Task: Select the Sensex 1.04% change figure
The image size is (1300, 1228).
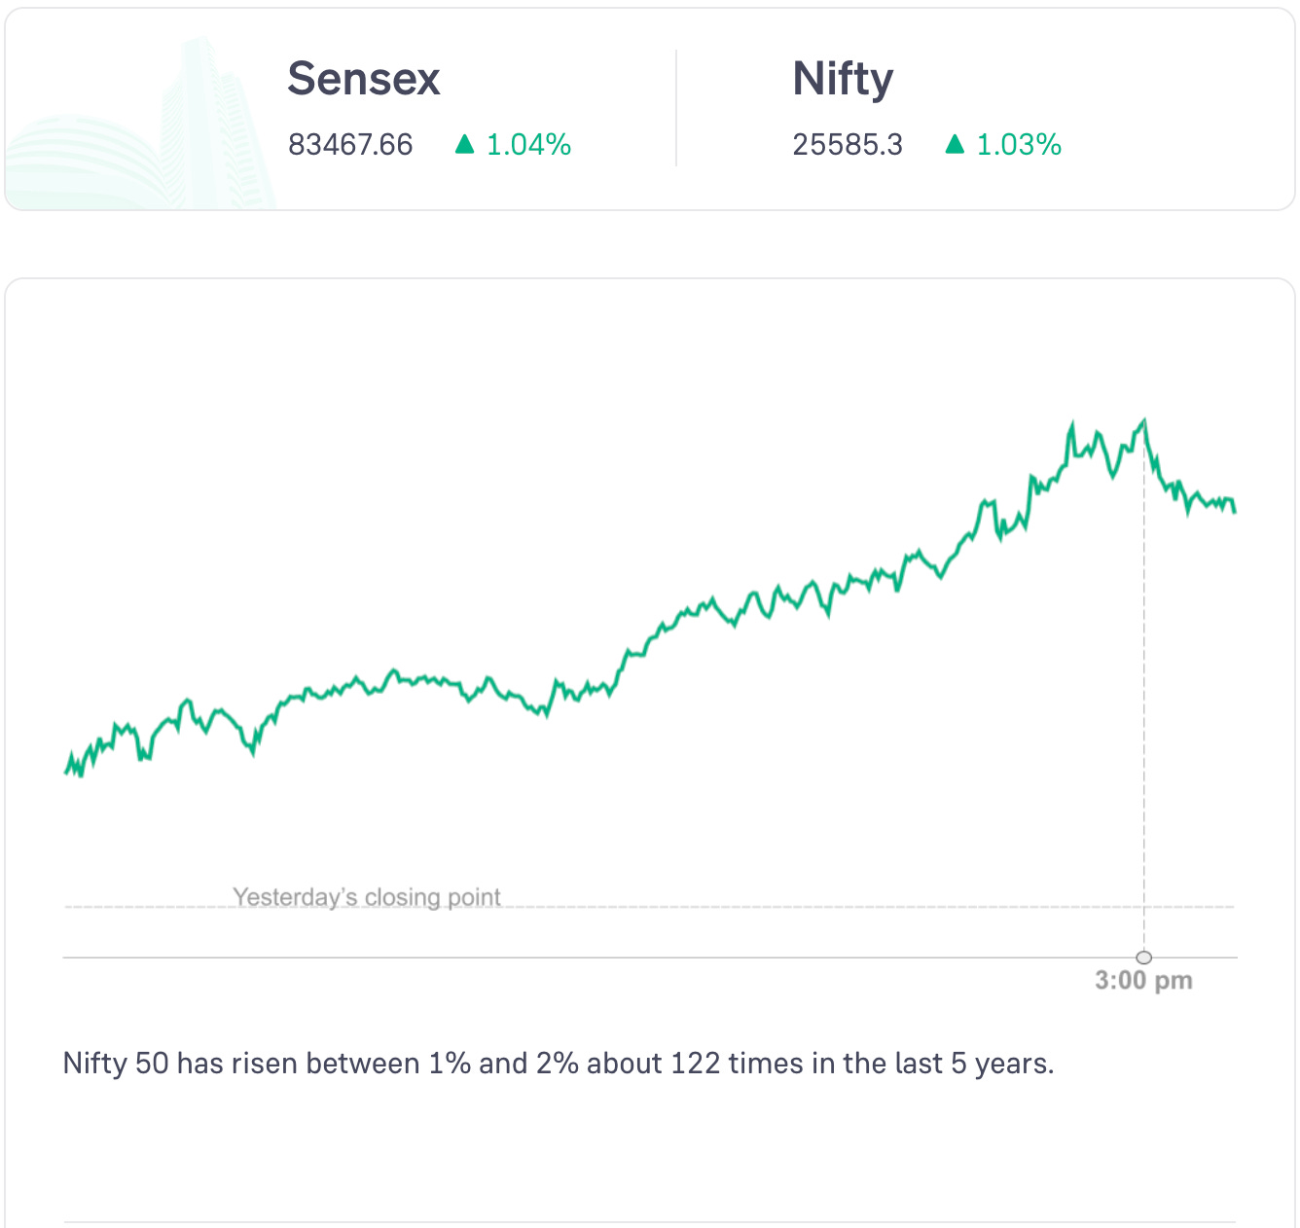Action: tap(528, 145)
